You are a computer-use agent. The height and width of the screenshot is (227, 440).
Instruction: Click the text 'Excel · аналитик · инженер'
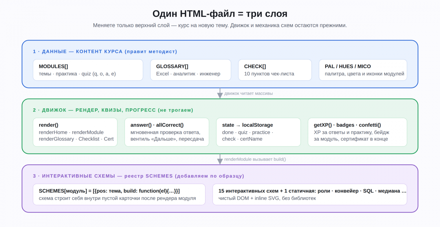pyautogui.click(x=188, y=74)
